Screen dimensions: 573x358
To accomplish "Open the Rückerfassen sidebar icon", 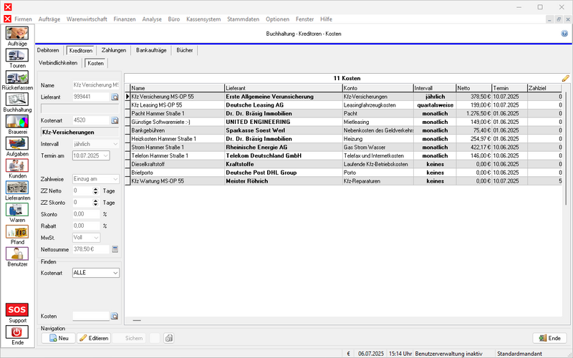I will pyautogui.click(x=17, y=79).
